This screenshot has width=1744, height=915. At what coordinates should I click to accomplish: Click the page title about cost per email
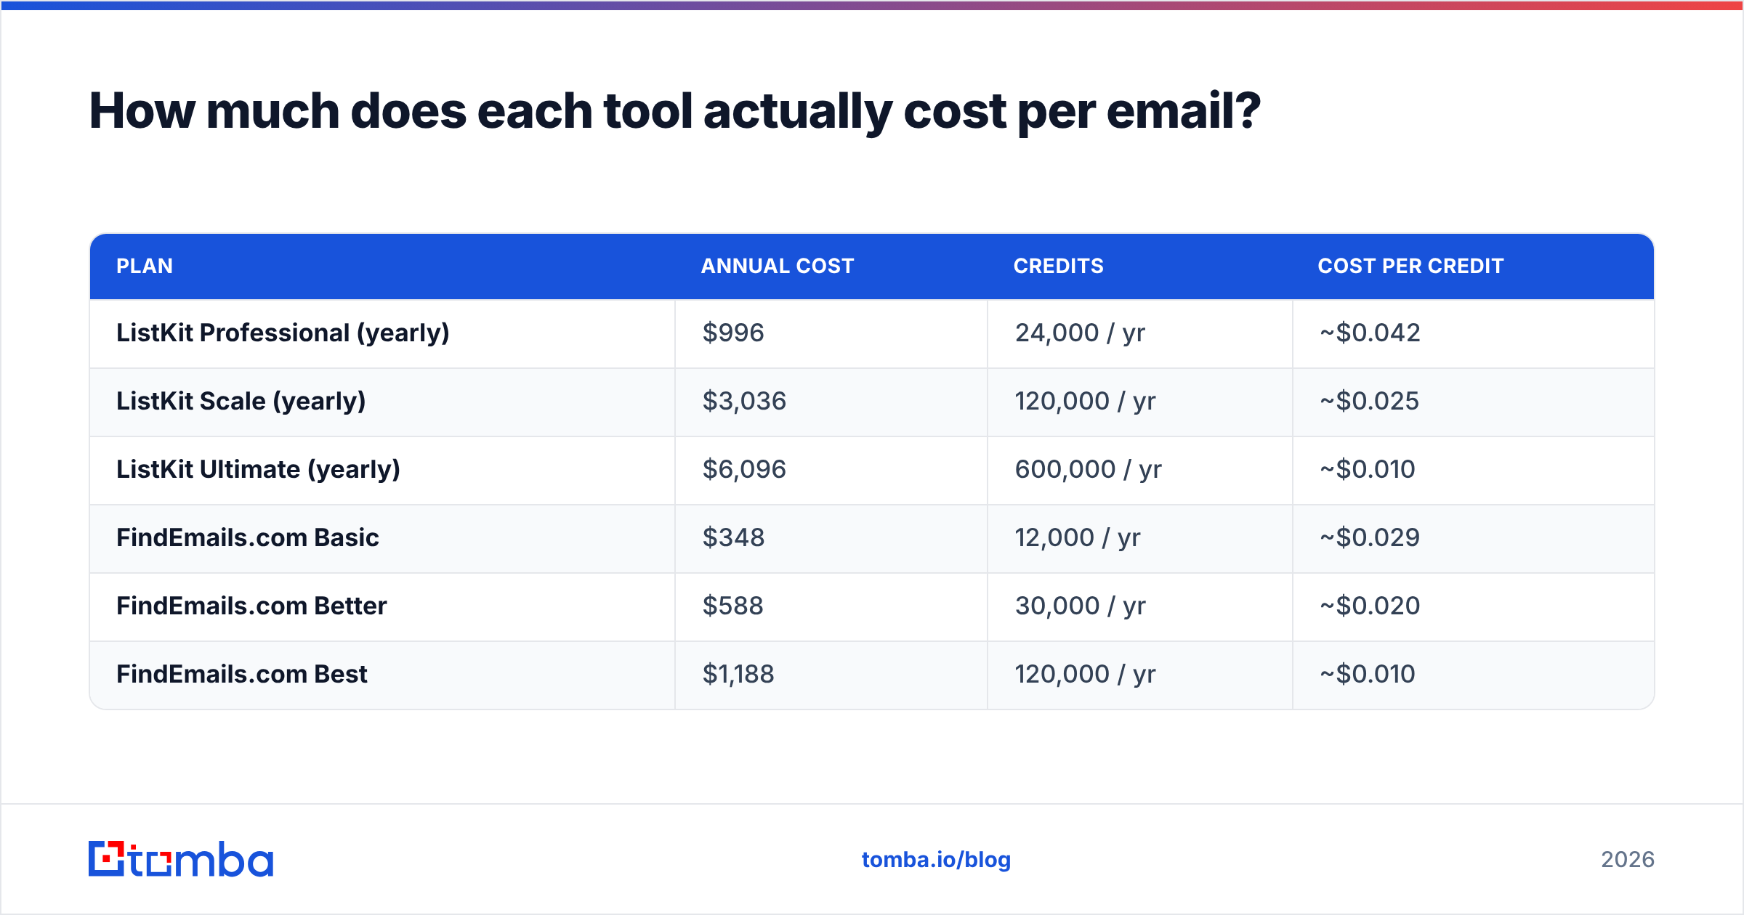click(674, 111)
